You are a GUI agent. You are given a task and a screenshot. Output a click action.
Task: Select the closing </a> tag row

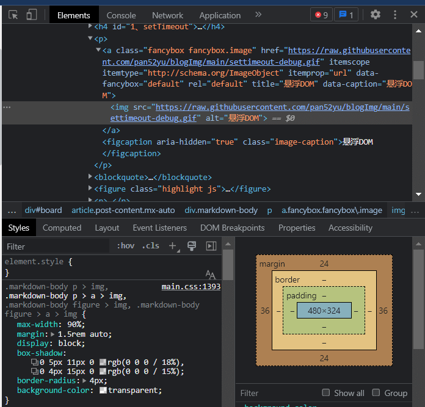[111, 131]
